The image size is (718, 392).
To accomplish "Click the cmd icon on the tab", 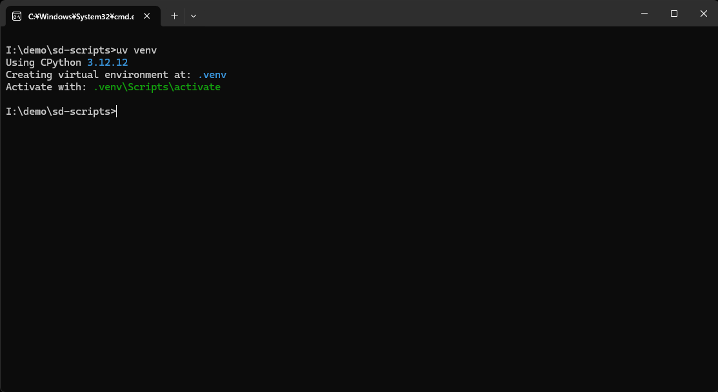I will tap(17, 16).
